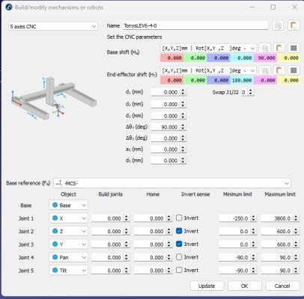Click Joint 1 maximum limit field 3800.0

[277, 218]
